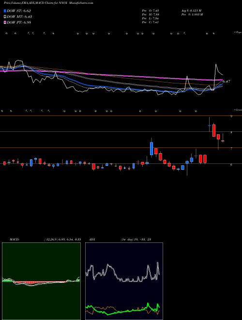Click the 6.47 EMA end label
The width and height of the screenshot is (242, 320).
227,81
